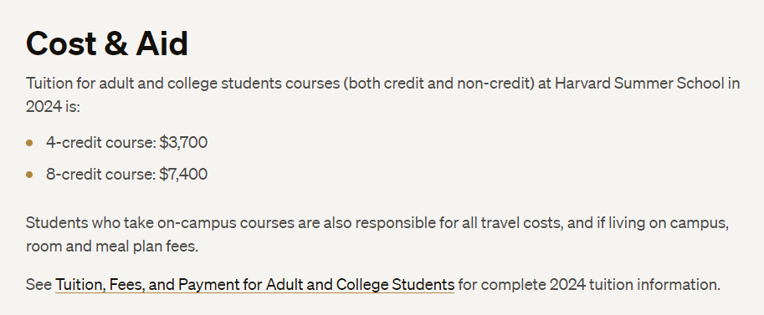Click the gold bullet beside 8-credit course

pyautogui.click(x=30, y=175)
